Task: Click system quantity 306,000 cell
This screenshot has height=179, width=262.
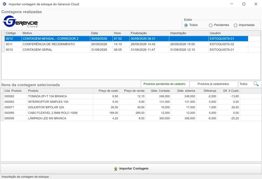Action: tap(183, 118)
